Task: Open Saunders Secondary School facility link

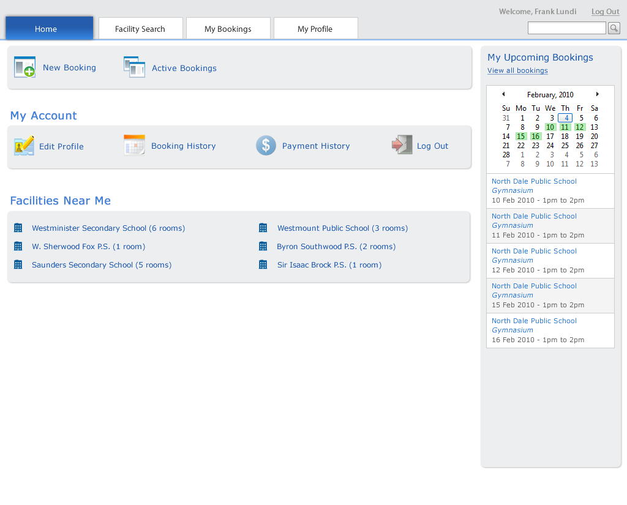Action: point(102,265)
